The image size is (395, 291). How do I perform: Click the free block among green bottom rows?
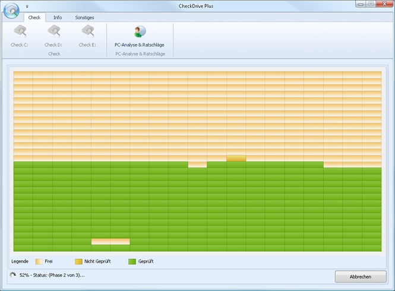pyautogui.click(x=110, y=241)
